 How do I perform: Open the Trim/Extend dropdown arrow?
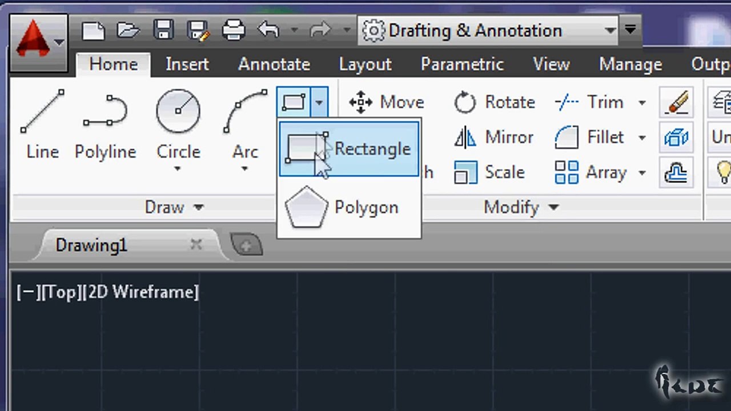click(642, 103)
